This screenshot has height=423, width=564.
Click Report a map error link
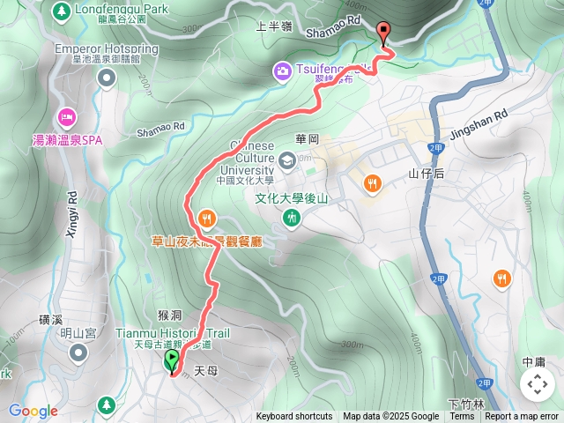click(522, 417)
